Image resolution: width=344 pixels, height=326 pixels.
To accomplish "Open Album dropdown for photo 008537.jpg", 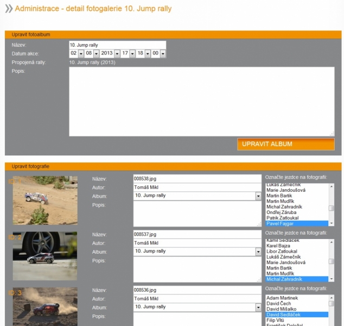I will pos(197,252).
